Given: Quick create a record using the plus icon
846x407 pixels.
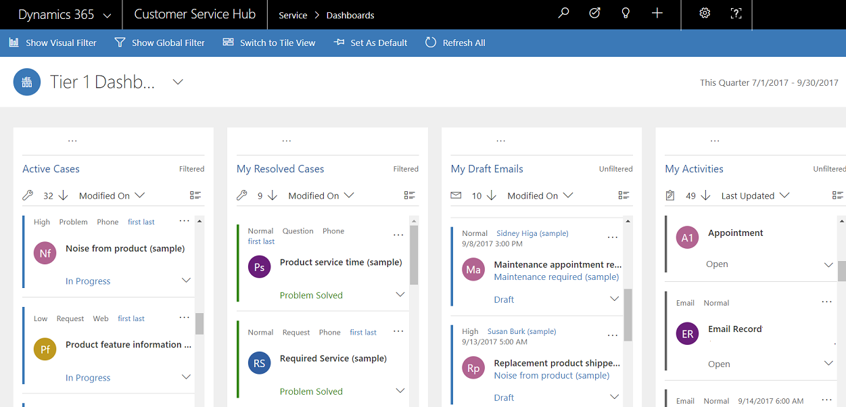Looking at the screenshot, I should [657, 13].
